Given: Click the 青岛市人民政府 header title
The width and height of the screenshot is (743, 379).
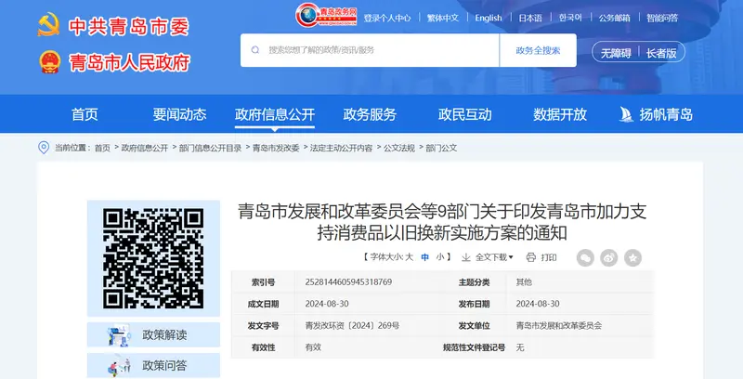Looking at the screenshot, I should click(x=130, y=62).
